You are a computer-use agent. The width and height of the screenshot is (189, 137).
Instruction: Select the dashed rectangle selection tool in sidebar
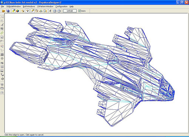tap(2, 17)
